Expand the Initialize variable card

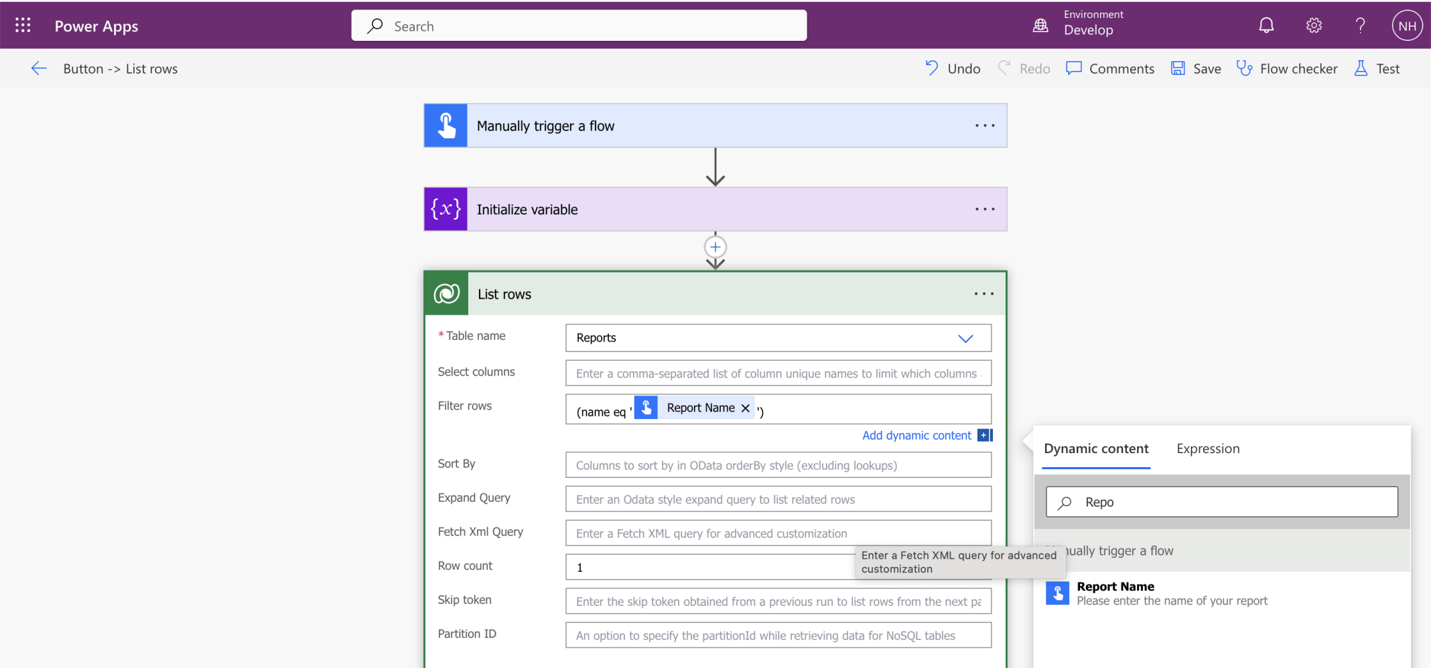pos(715,210)
